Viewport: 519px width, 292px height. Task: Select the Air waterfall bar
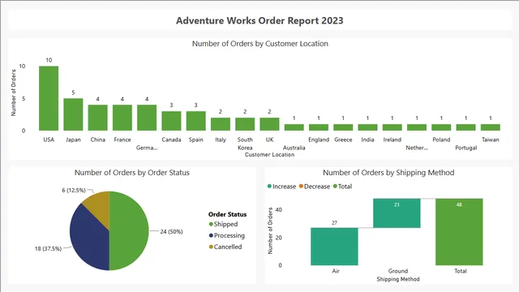334,247
